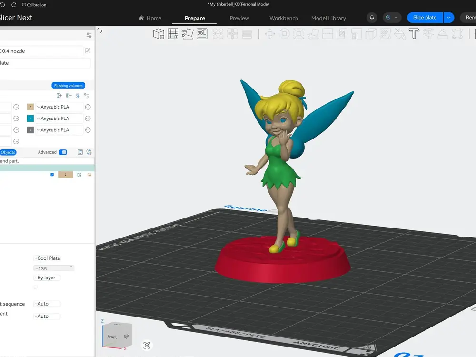This screenshot has height=357, width=476.
Task: Go to the Home tab
Action: (x=150, y=18)
